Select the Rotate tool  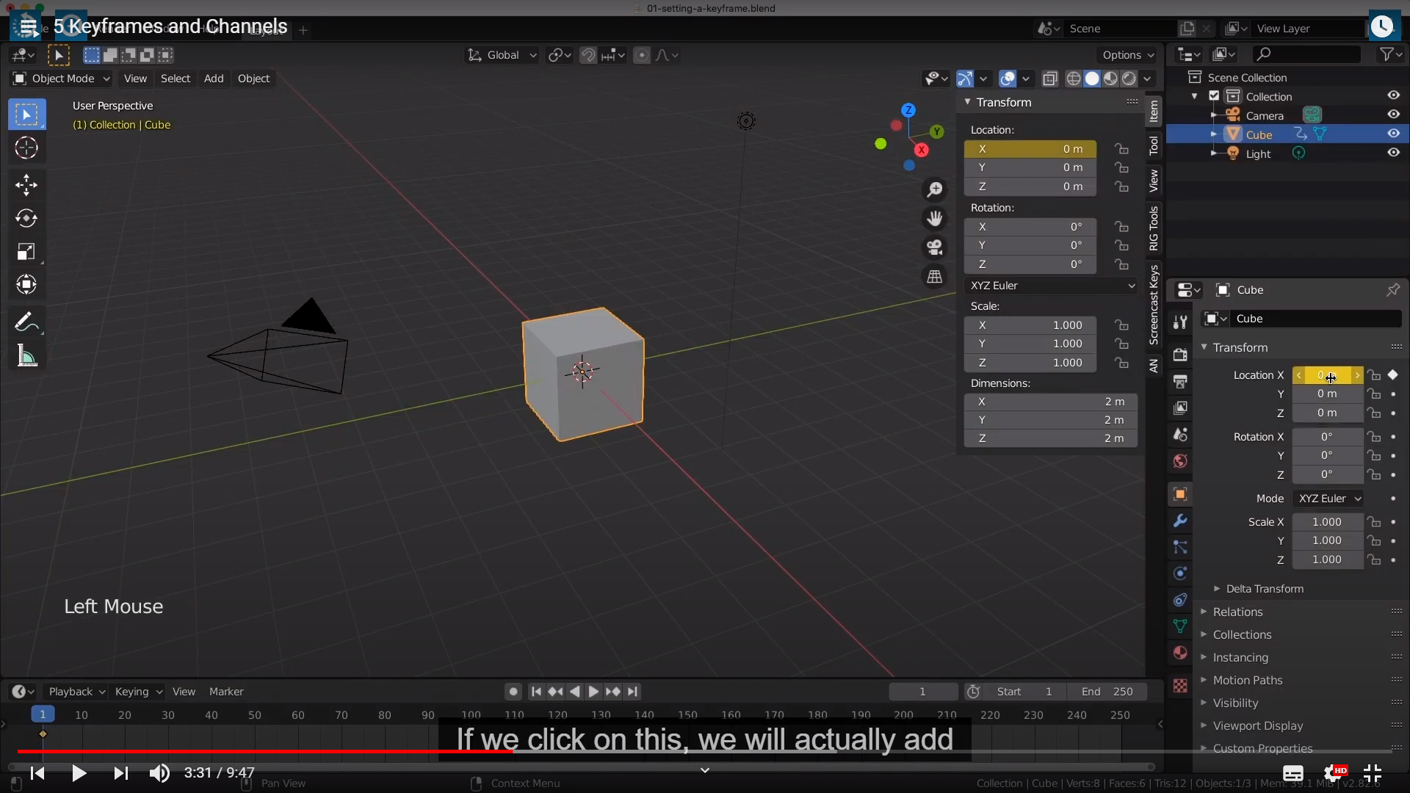[26, 218]
